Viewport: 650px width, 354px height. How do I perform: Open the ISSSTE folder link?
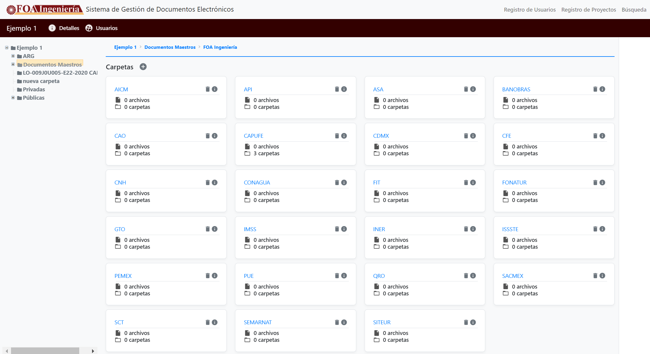point(510,229)
